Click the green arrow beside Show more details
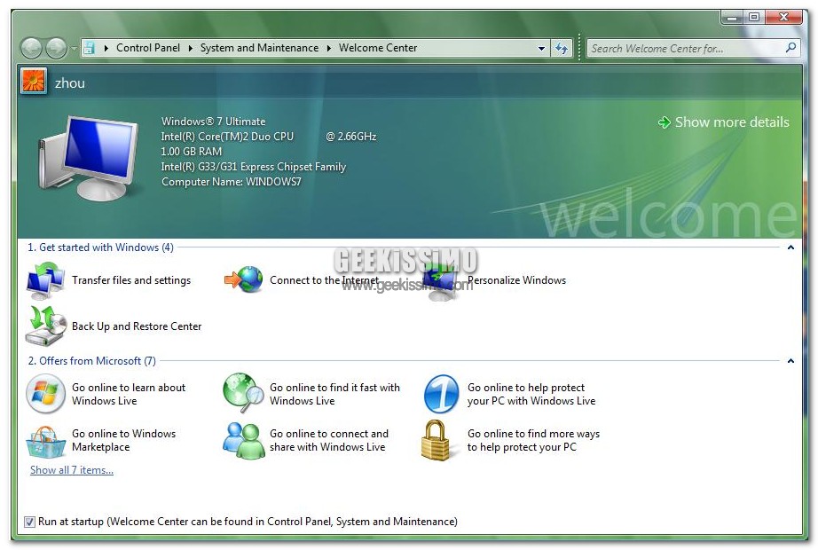The image size is (818, 550). (x=664, y=122)
